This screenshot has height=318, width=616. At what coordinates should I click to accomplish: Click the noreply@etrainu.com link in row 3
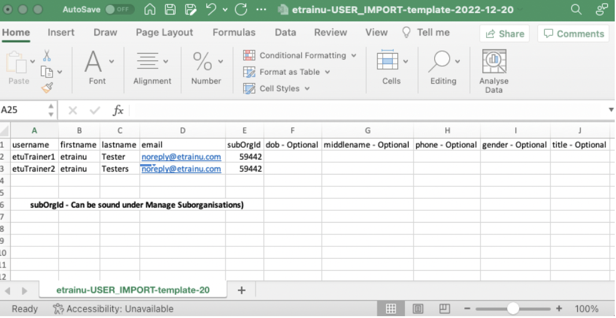[x=181, y=168]
